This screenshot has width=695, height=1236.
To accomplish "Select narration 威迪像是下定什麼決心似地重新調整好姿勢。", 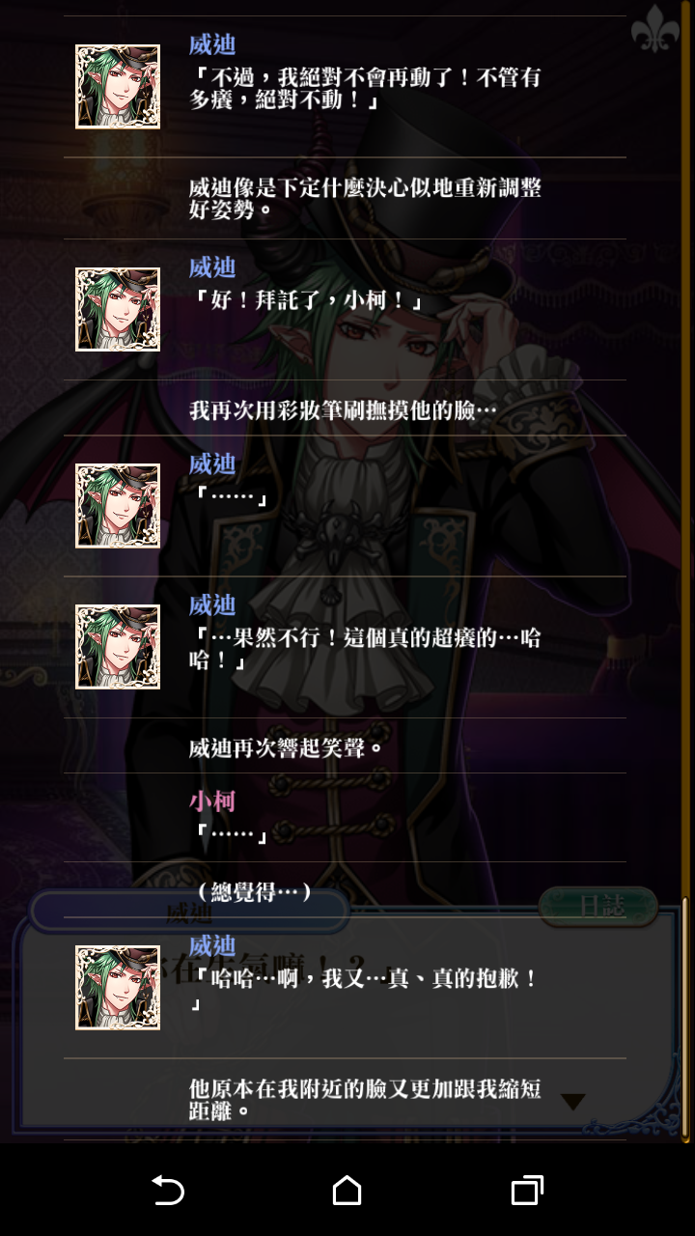I will (x=365, y=198).
